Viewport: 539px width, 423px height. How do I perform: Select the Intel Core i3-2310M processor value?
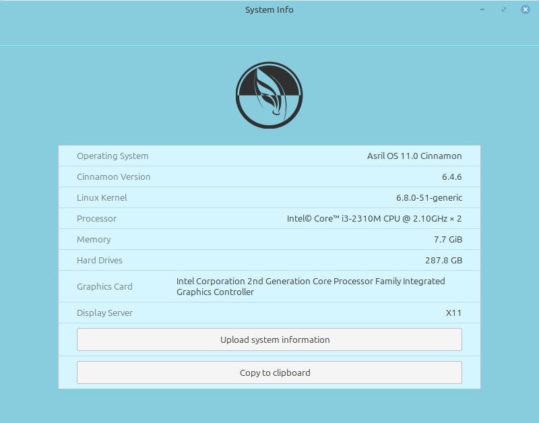(374, 218)
